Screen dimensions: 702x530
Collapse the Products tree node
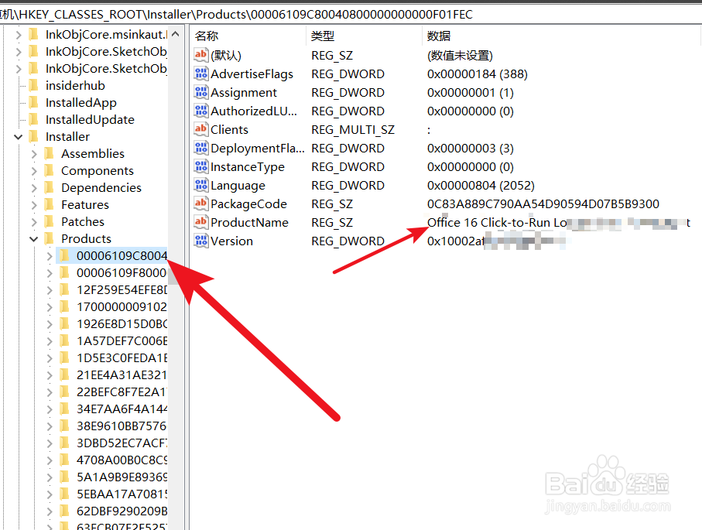(33, 238)
